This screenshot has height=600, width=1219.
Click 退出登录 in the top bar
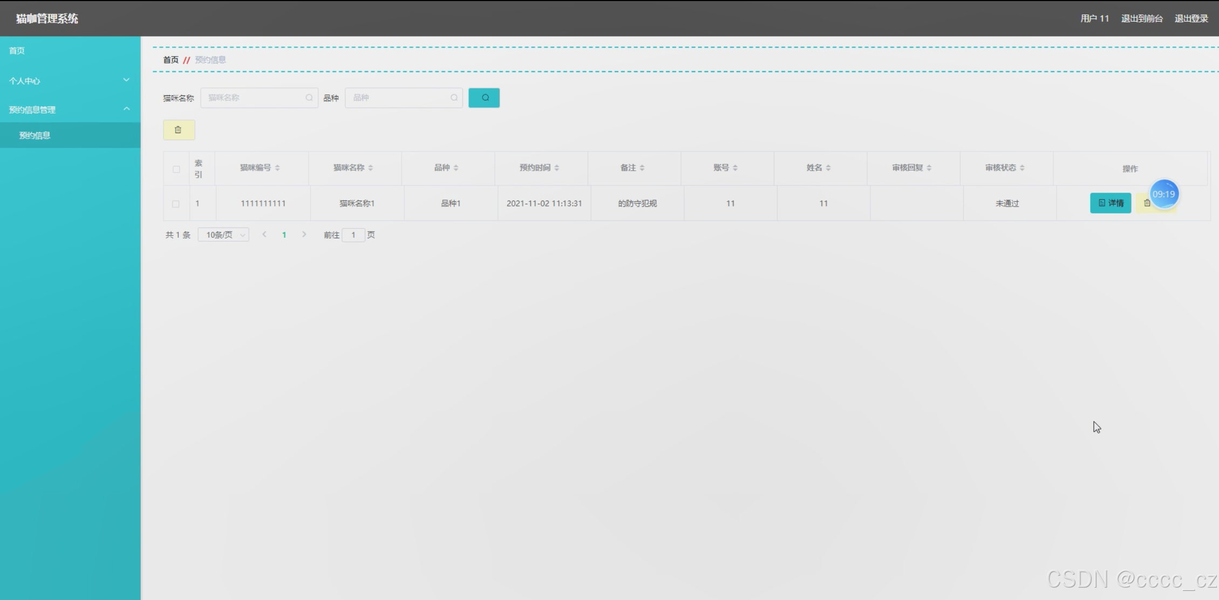[1191, 18]
